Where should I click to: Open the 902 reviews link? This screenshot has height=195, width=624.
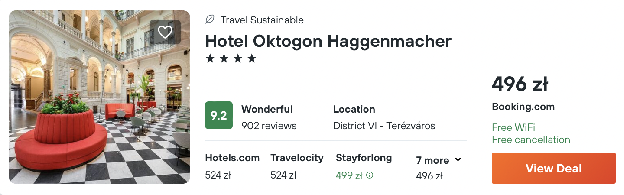[269, 126]
